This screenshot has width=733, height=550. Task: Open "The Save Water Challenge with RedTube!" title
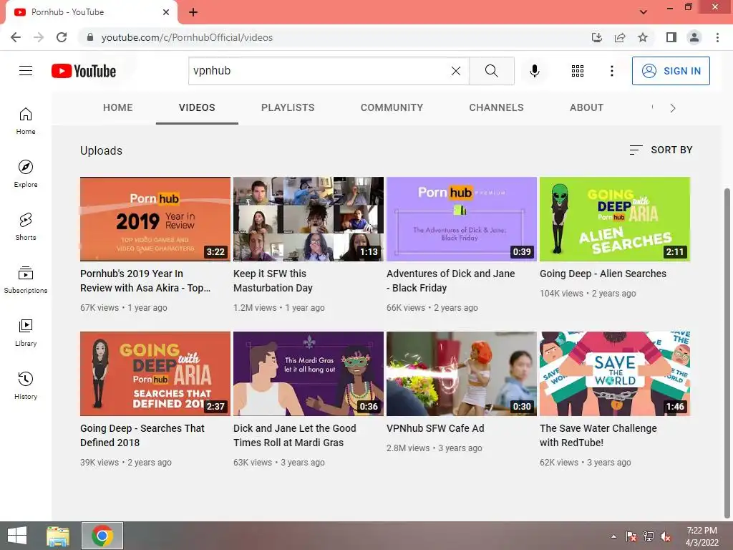[x=598, y=435]
